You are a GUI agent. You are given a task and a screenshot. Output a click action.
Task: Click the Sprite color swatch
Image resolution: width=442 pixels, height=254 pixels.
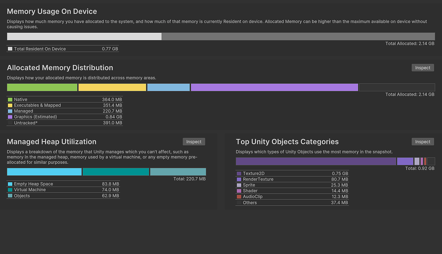[x=239, y=185]
